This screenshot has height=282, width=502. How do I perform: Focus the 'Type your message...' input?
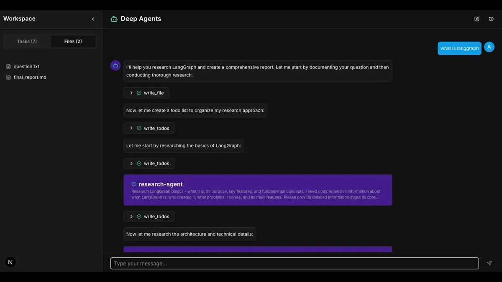[x=295, y=263]
